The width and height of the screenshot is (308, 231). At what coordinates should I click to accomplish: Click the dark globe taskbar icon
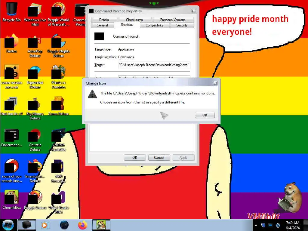[x=64, y=225]
